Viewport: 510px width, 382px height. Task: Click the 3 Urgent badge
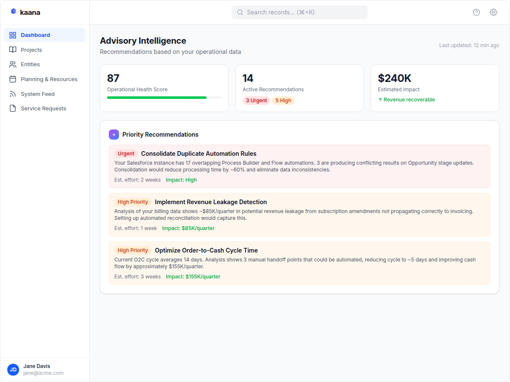pos(256,100)
